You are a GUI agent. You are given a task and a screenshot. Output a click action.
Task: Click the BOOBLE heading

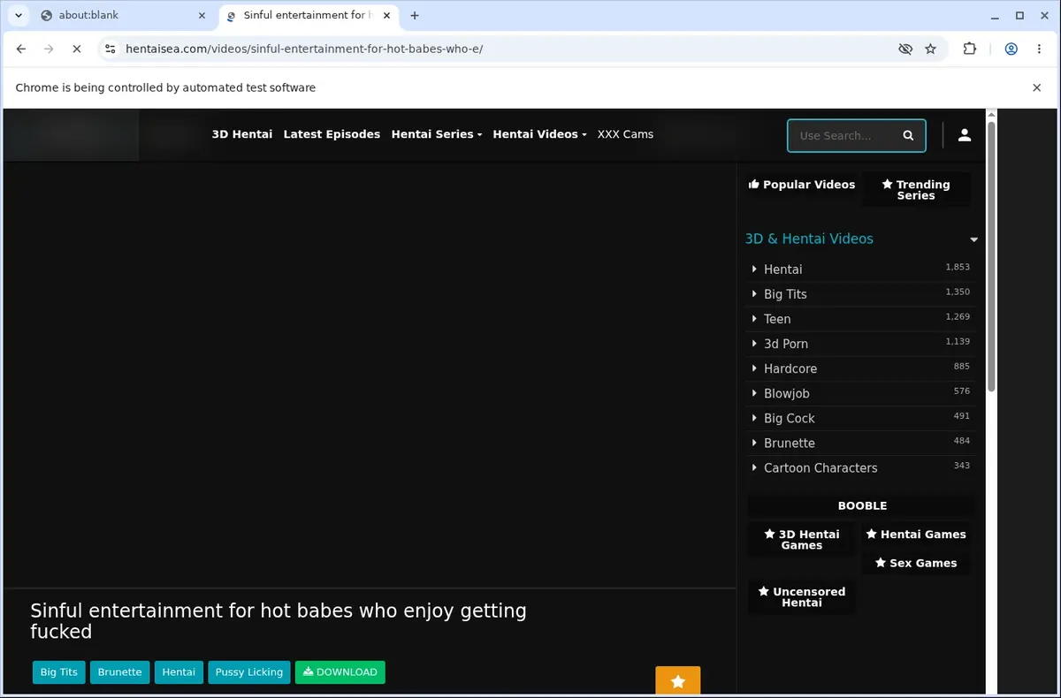862,506
